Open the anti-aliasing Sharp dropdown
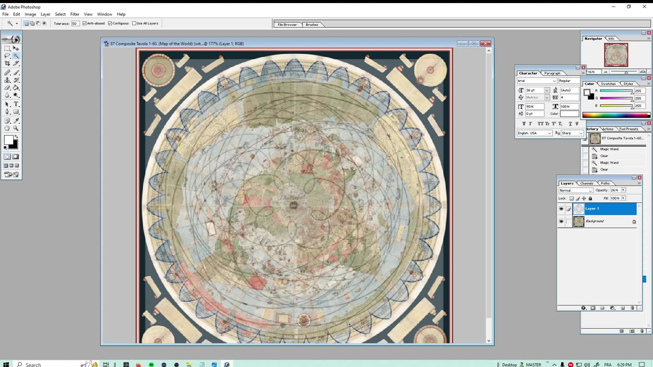Image resolution: width=653 pixels, height=367 pixels. (x=572, y=133)
